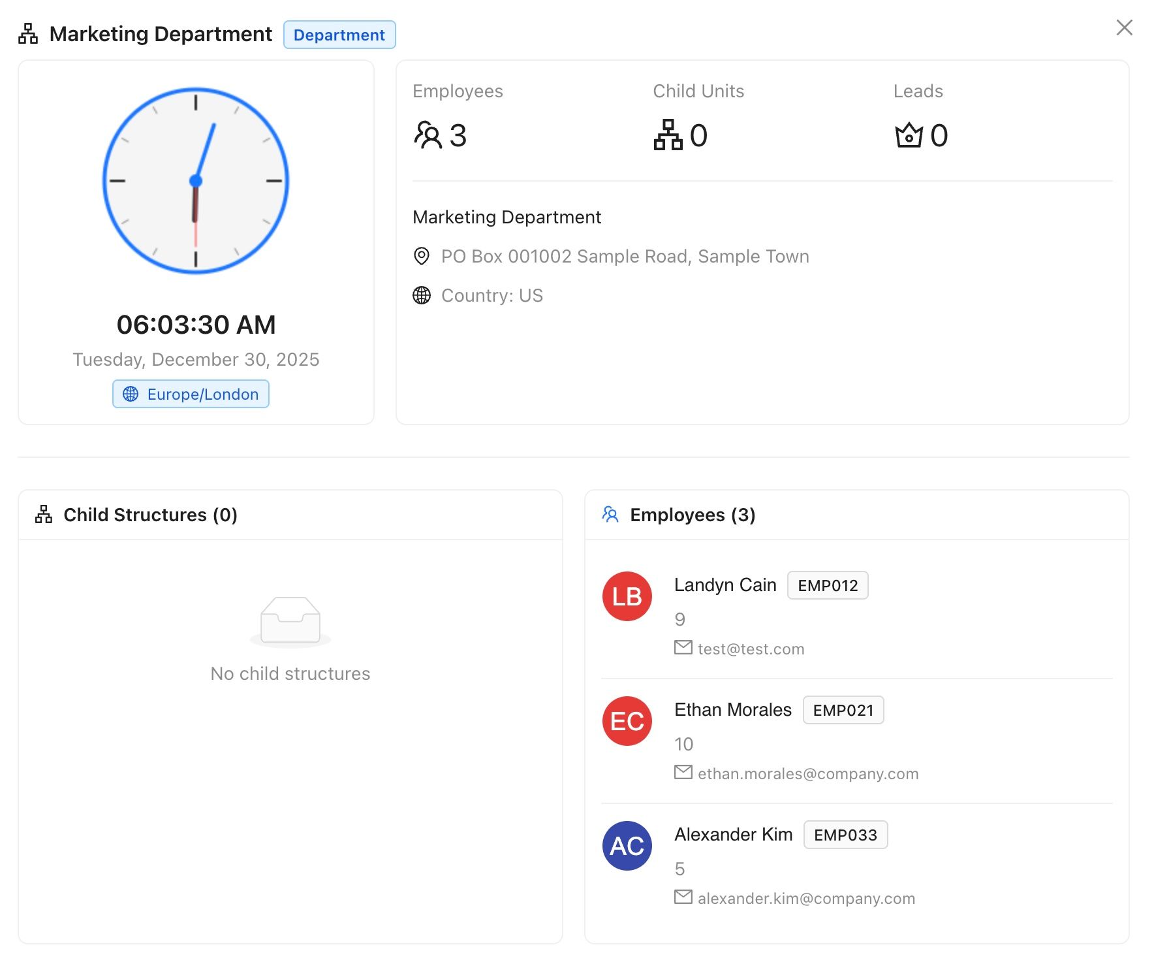Click the analog clock face
This screenshot has width=1154, height=964.
[x=196, y=181]
